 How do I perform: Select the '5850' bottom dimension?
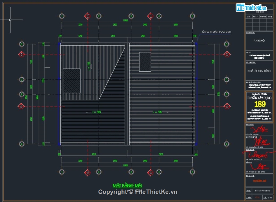94,154
